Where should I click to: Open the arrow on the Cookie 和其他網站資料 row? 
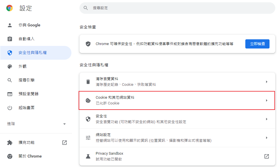[267, 100]
